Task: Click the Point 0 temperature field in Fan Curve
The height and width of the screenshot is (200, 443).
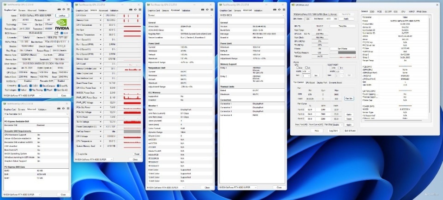Action: 309,109
